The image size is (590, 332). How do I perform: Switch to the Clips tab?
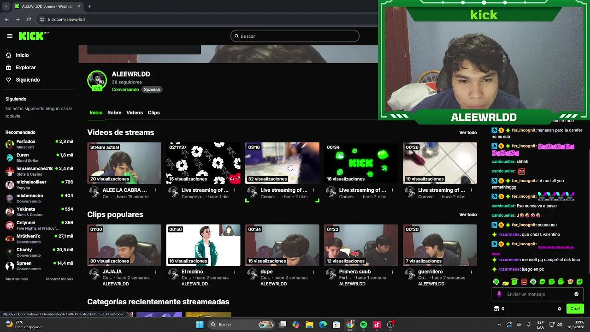[153, 113]
